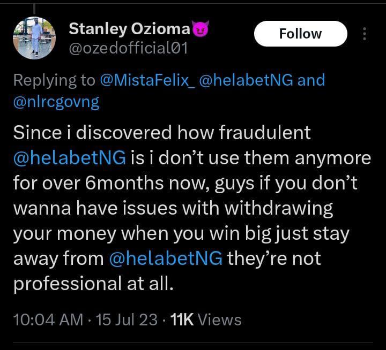Visit the @ozedofficial01 handle
Screen dimensions: 386x350
coord(128,49)
